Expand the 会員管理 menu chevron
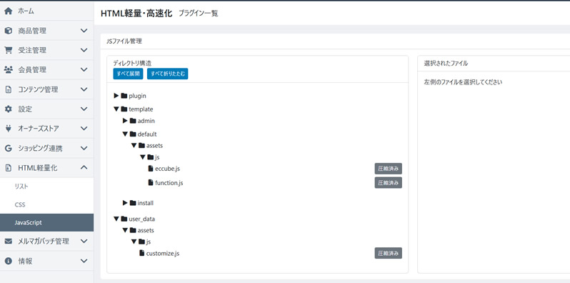Viewport: 570px width, 283px height. pos(84,69)
